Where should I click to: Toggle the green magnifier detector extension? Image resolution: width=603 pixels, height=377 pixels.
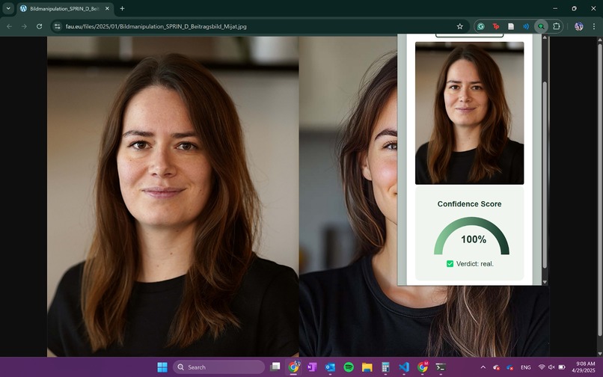(x=541, y=26)
